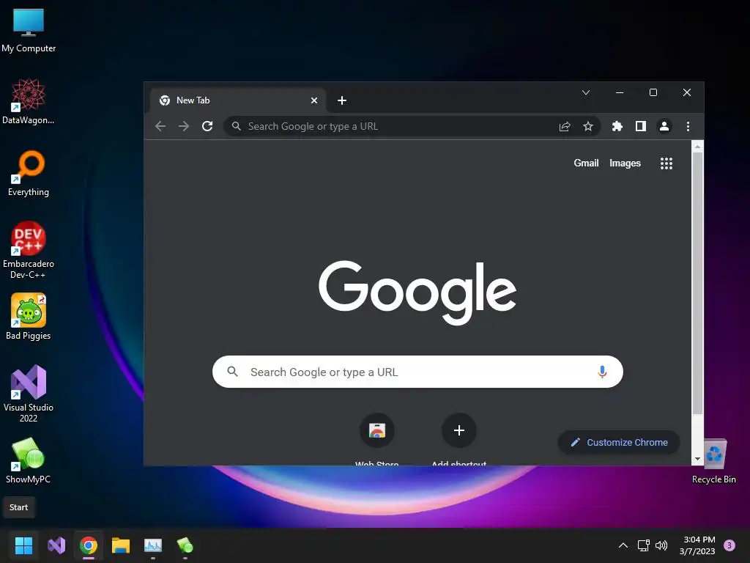750x563 pixels.
Task: Click the Google logo
Action: tap(417, 292)
